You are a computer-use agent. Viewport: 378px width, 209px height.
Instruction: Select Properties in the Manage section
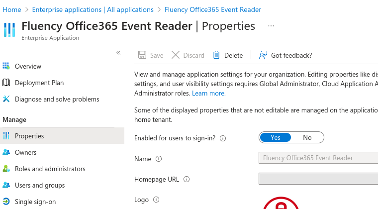click(62, 136)
